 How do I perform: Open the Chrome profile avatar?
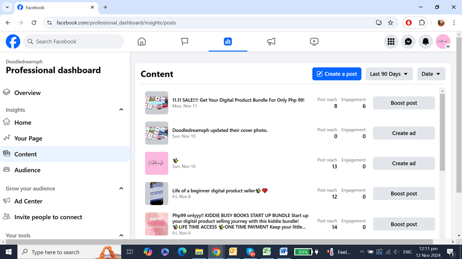tap(441, 23)
